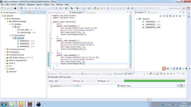The width and height of the screenshot is (191, 107).
Task: Click Collapse All icon in Outline toolbar
Action: click(164, 16)
